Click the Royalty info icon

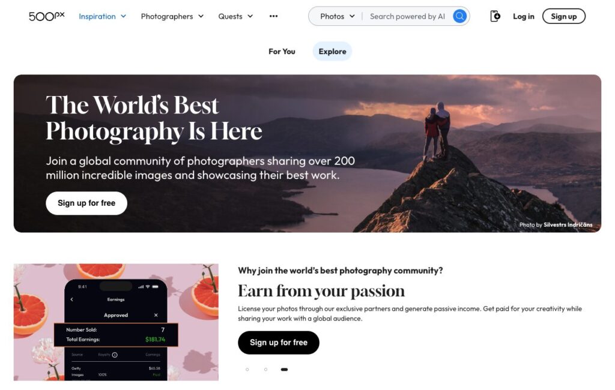[115, 355]
